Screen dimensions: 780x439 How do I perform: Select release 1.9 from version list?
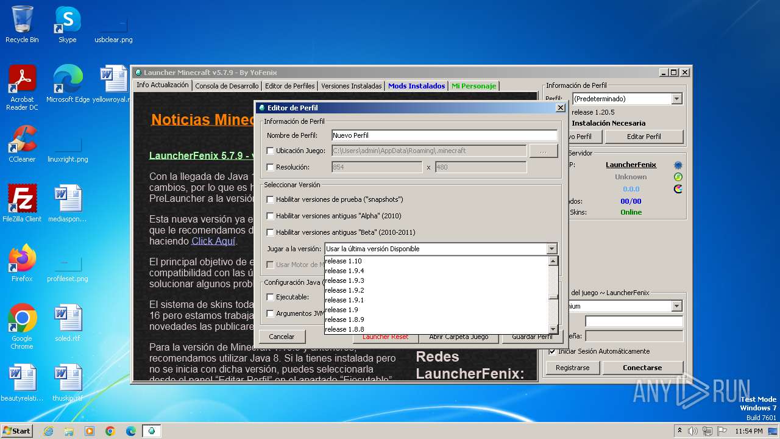tap(436, 310)
